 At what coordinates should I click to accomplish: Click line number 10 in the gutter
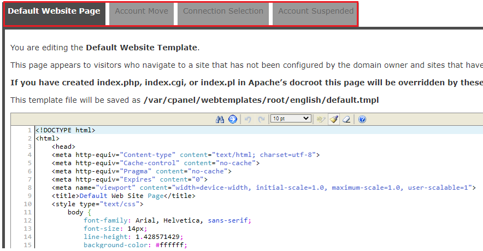(x=28, y=204)
